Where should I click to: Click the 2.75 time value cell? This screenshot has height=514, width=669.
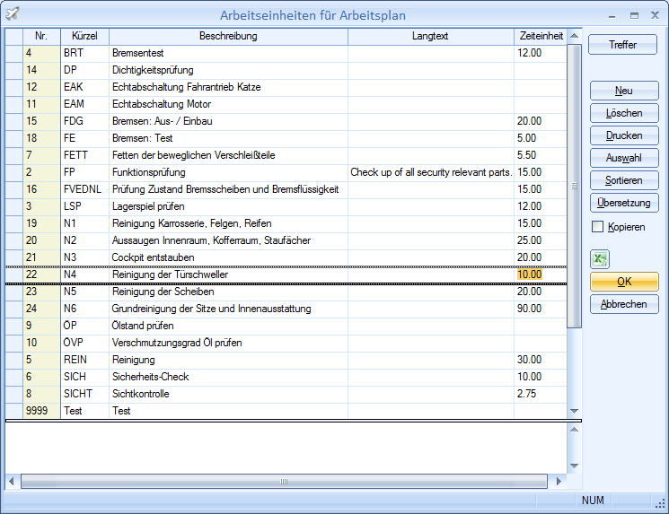point(541,394)
